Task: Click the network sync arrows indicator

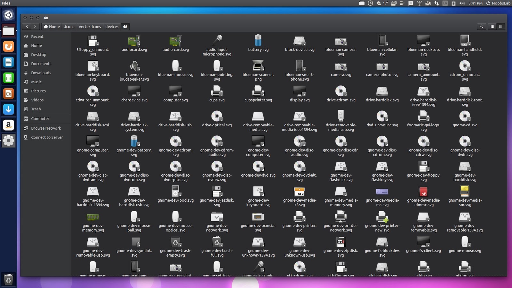Action: point(437,3)
